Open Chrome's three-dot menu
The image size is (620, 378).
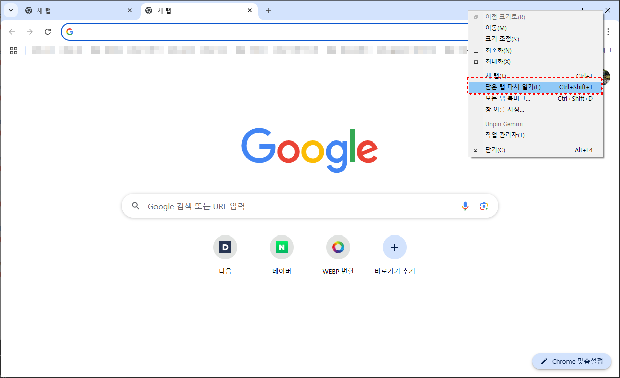609,32
